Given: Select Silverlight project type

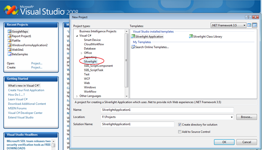Looking at the screenshot, I should [90, 61].
